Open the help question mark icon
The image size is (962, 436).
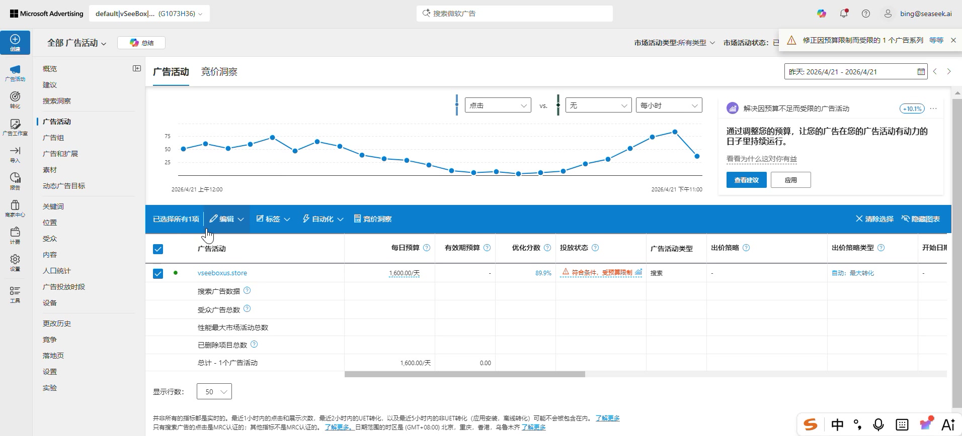(866, 14)
